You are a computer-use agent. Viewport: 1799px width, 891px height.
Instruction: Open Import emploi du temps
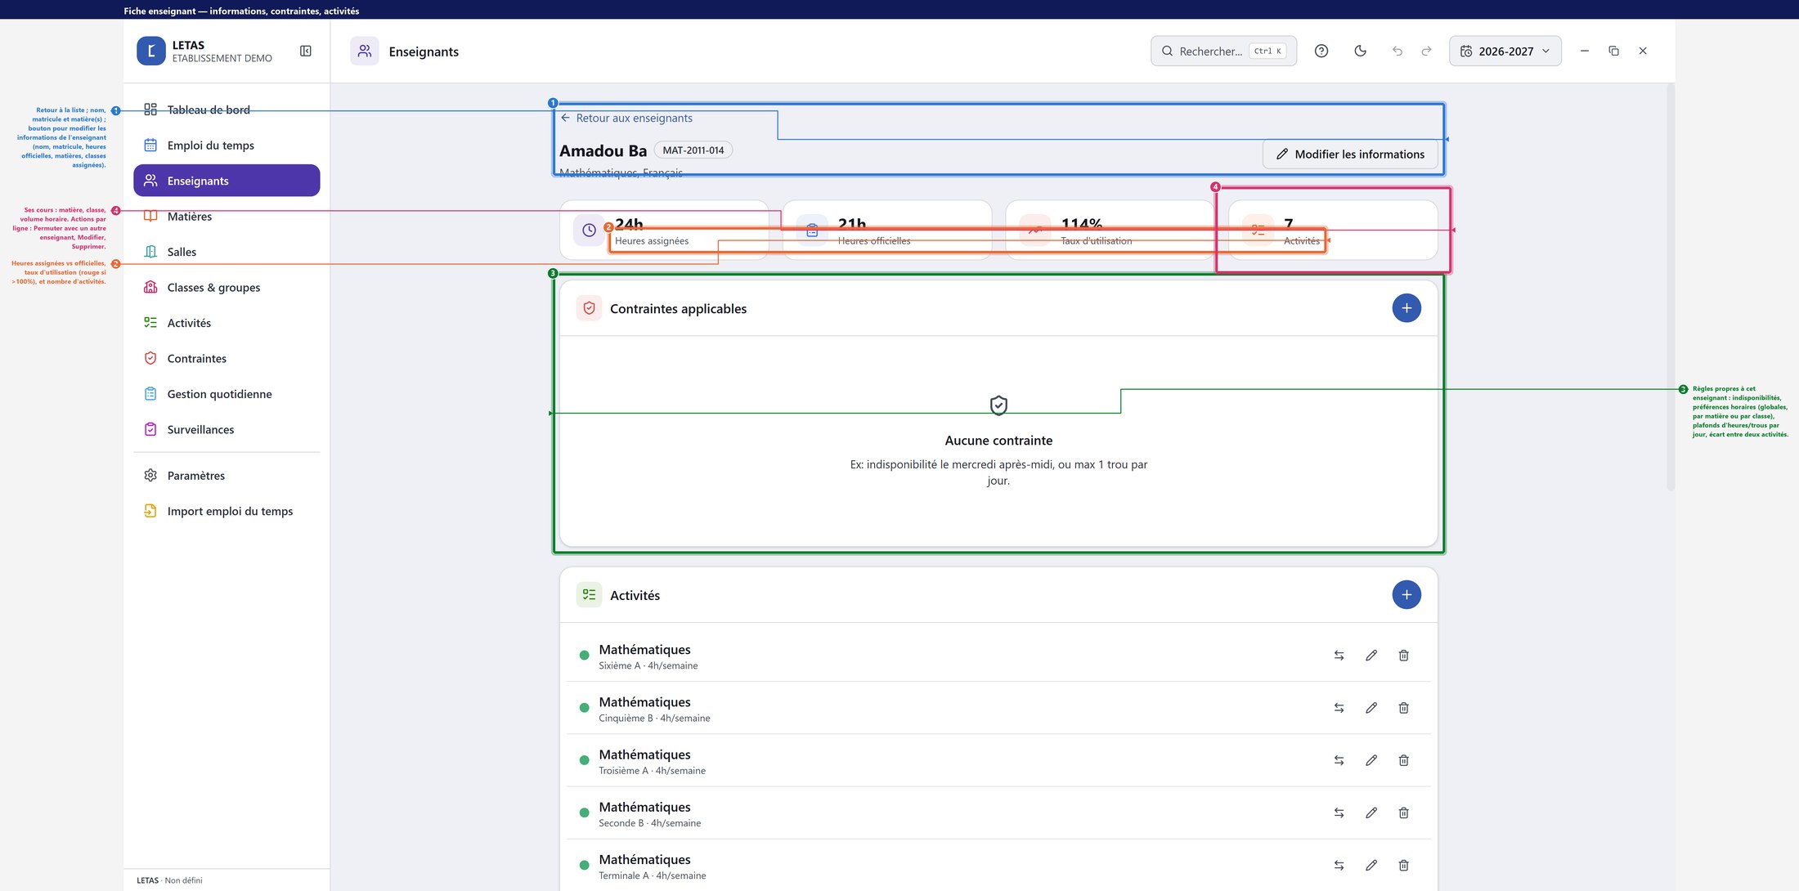[x=227, y=512]
